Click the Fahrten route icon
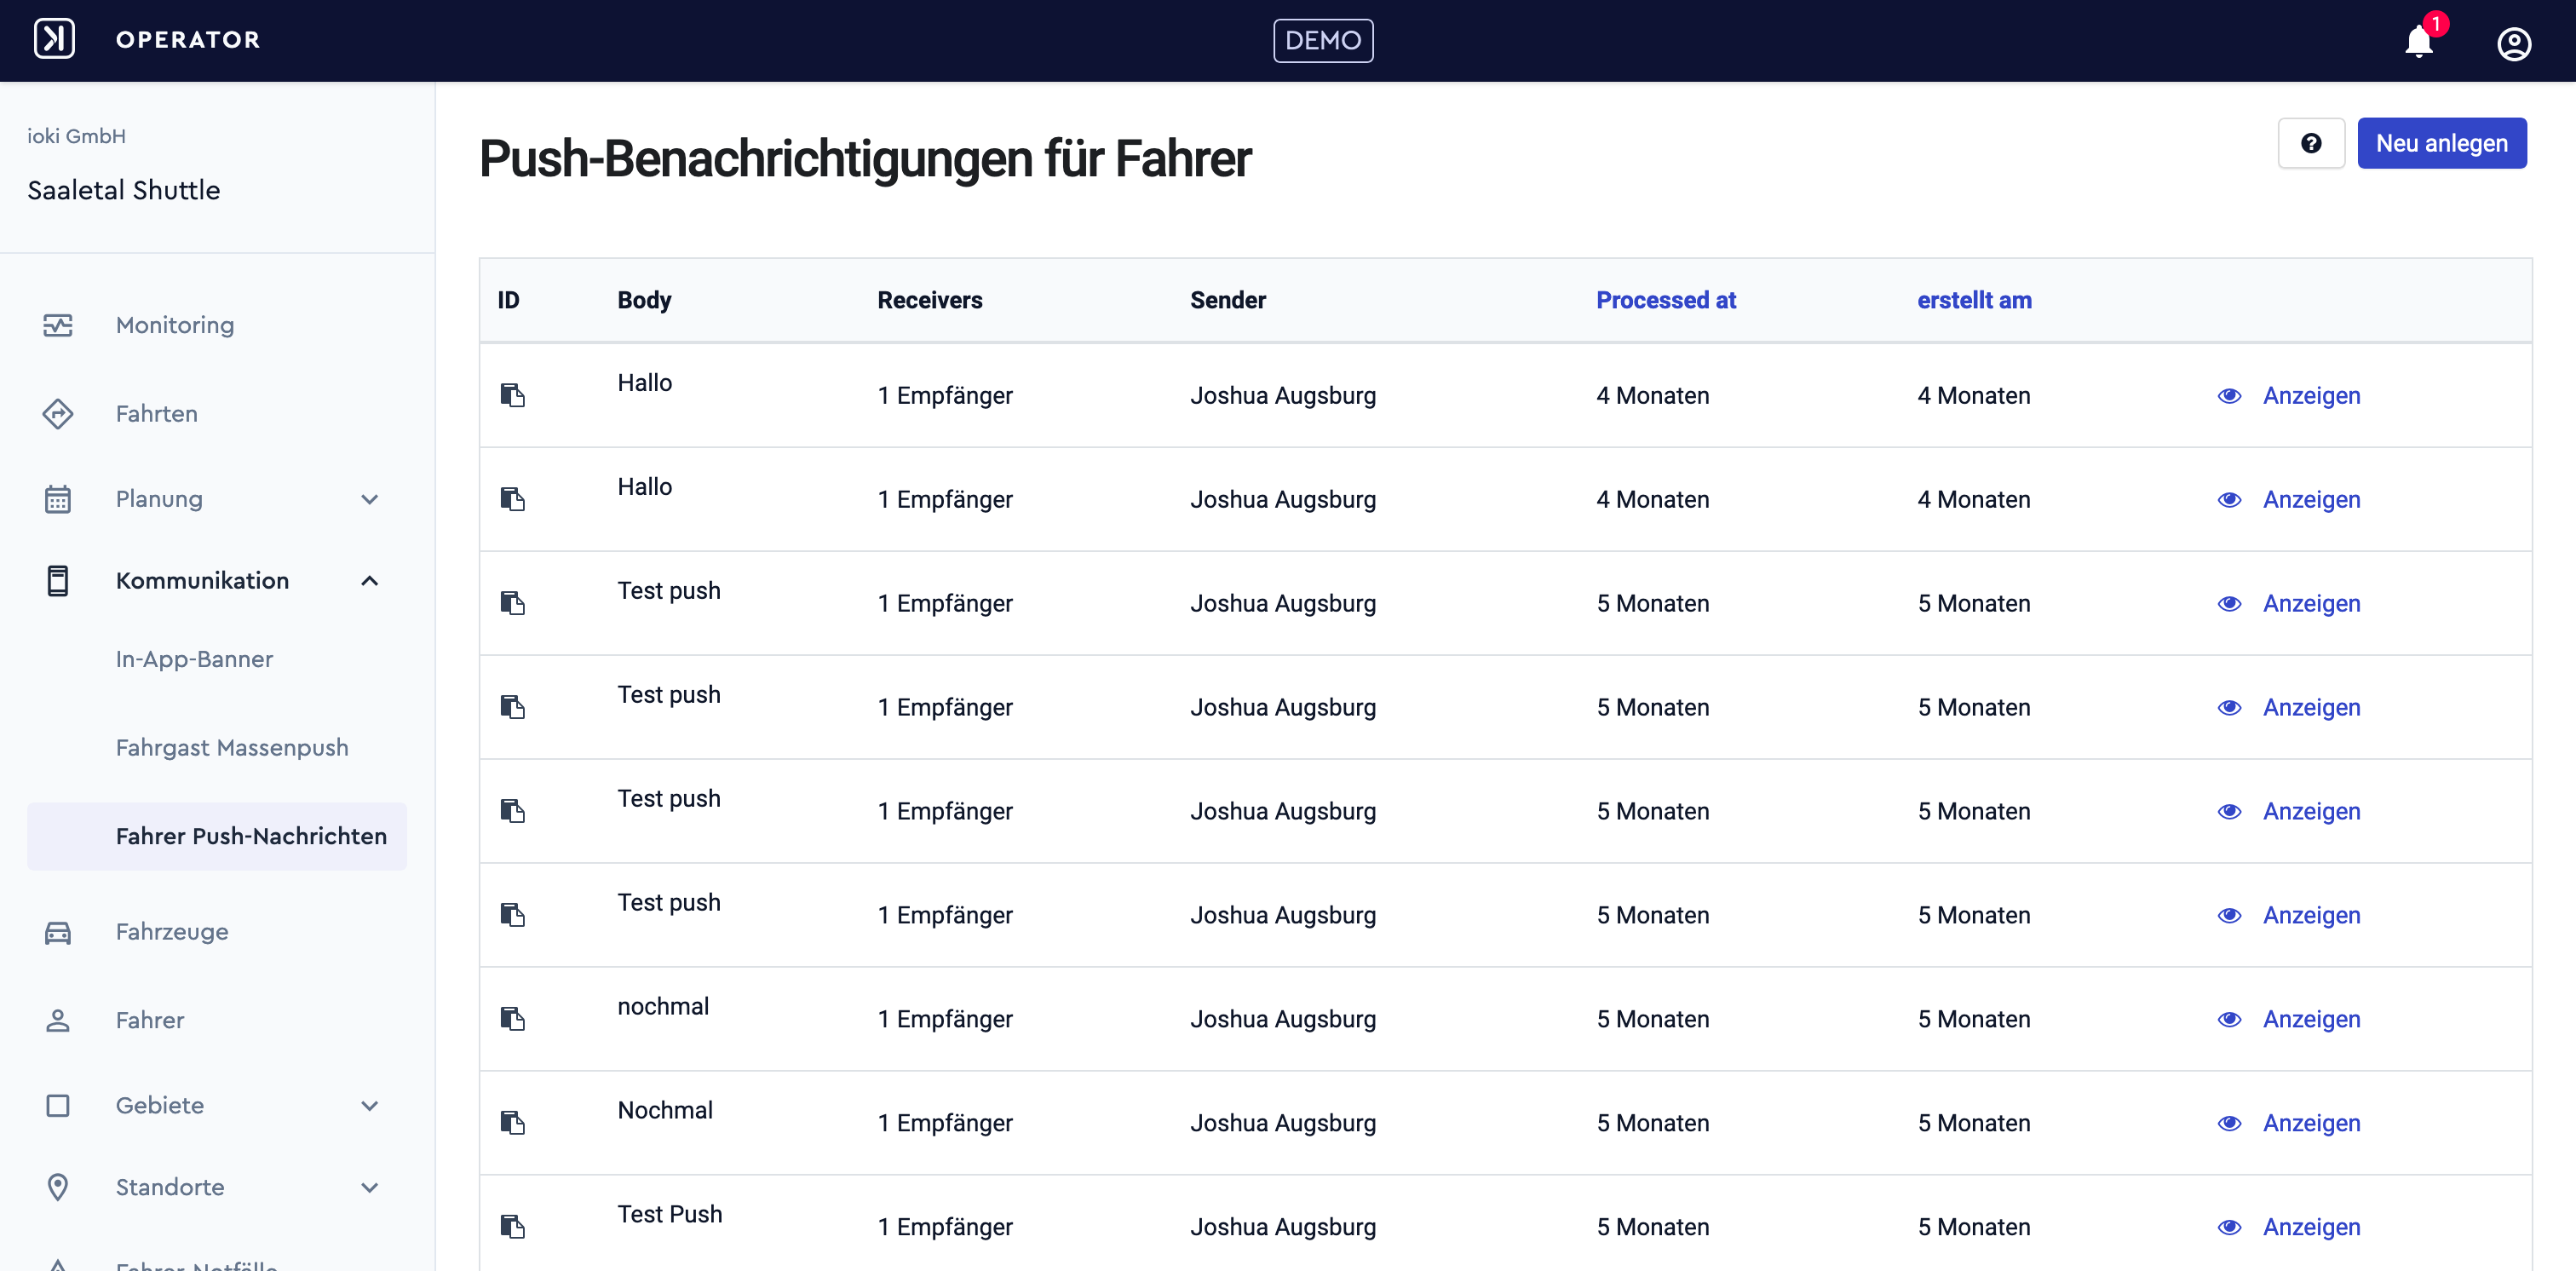This screenshot has width=2576, height=1271. click(58, 413)
